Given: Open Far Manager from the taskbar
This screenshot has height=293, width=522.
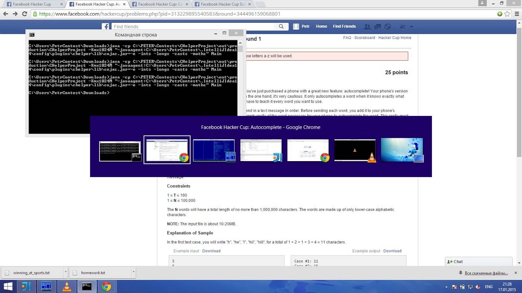Looking at the screenshot, I should tap(46, 286).
